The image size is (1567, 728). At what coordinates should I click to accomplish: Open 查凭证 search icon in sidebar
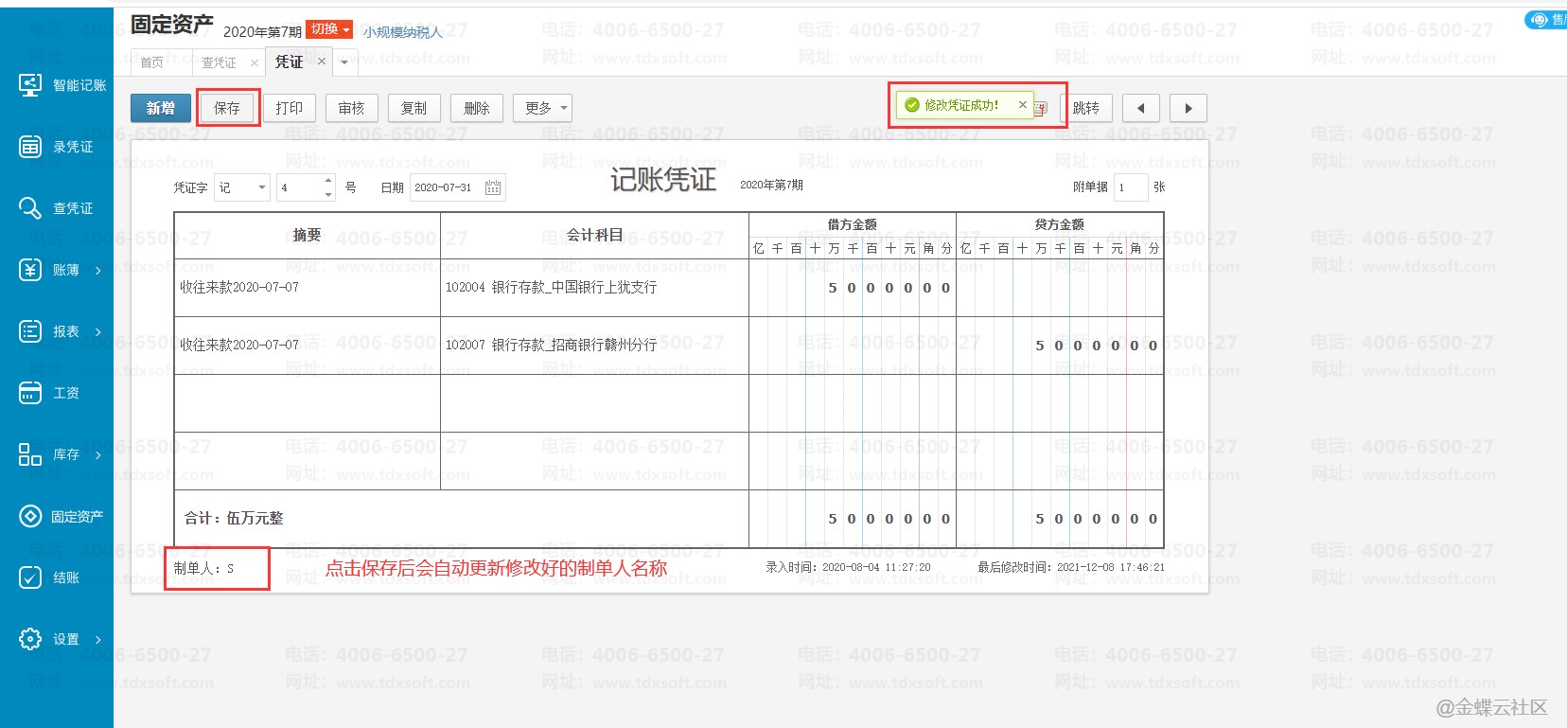click(x=30, y=208)
